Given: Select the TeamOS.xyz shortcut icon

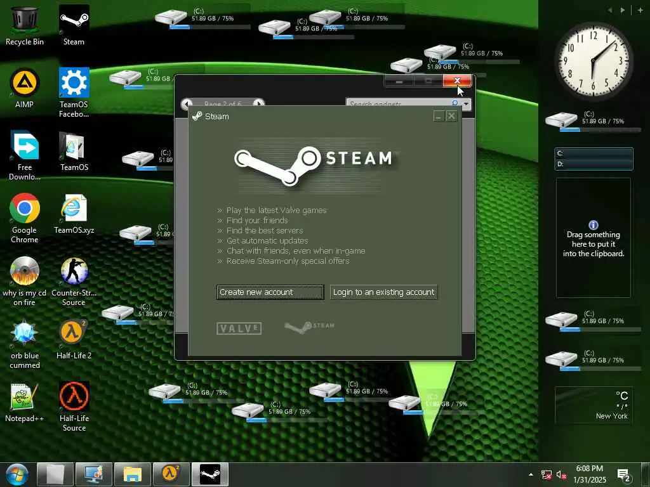Looking at the screenshot, I should point(74,214).
